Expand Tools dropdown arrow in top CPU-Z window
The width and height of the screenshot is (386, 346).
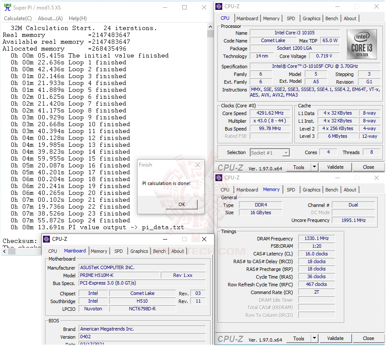point(314,167)
